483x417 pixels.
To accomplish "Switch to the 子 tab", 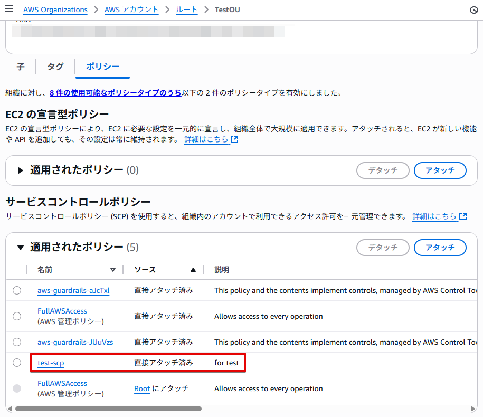I will click(x=21, y=67).
